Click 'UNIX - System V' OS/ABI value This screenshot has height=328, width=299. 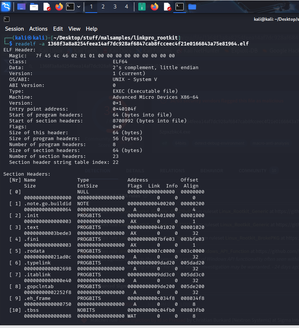click(x=135, y=79)
